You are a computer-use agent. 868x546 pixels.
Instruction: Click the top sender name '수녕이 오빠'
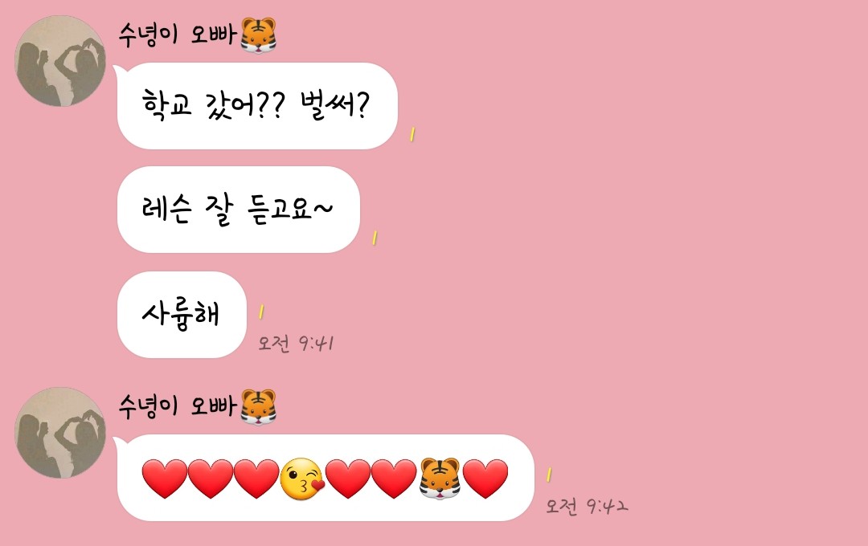178,35
